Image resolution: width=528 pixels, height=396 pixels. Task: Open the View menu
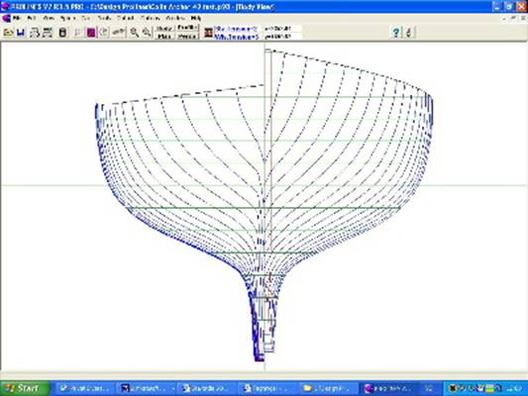coord(50,18)
